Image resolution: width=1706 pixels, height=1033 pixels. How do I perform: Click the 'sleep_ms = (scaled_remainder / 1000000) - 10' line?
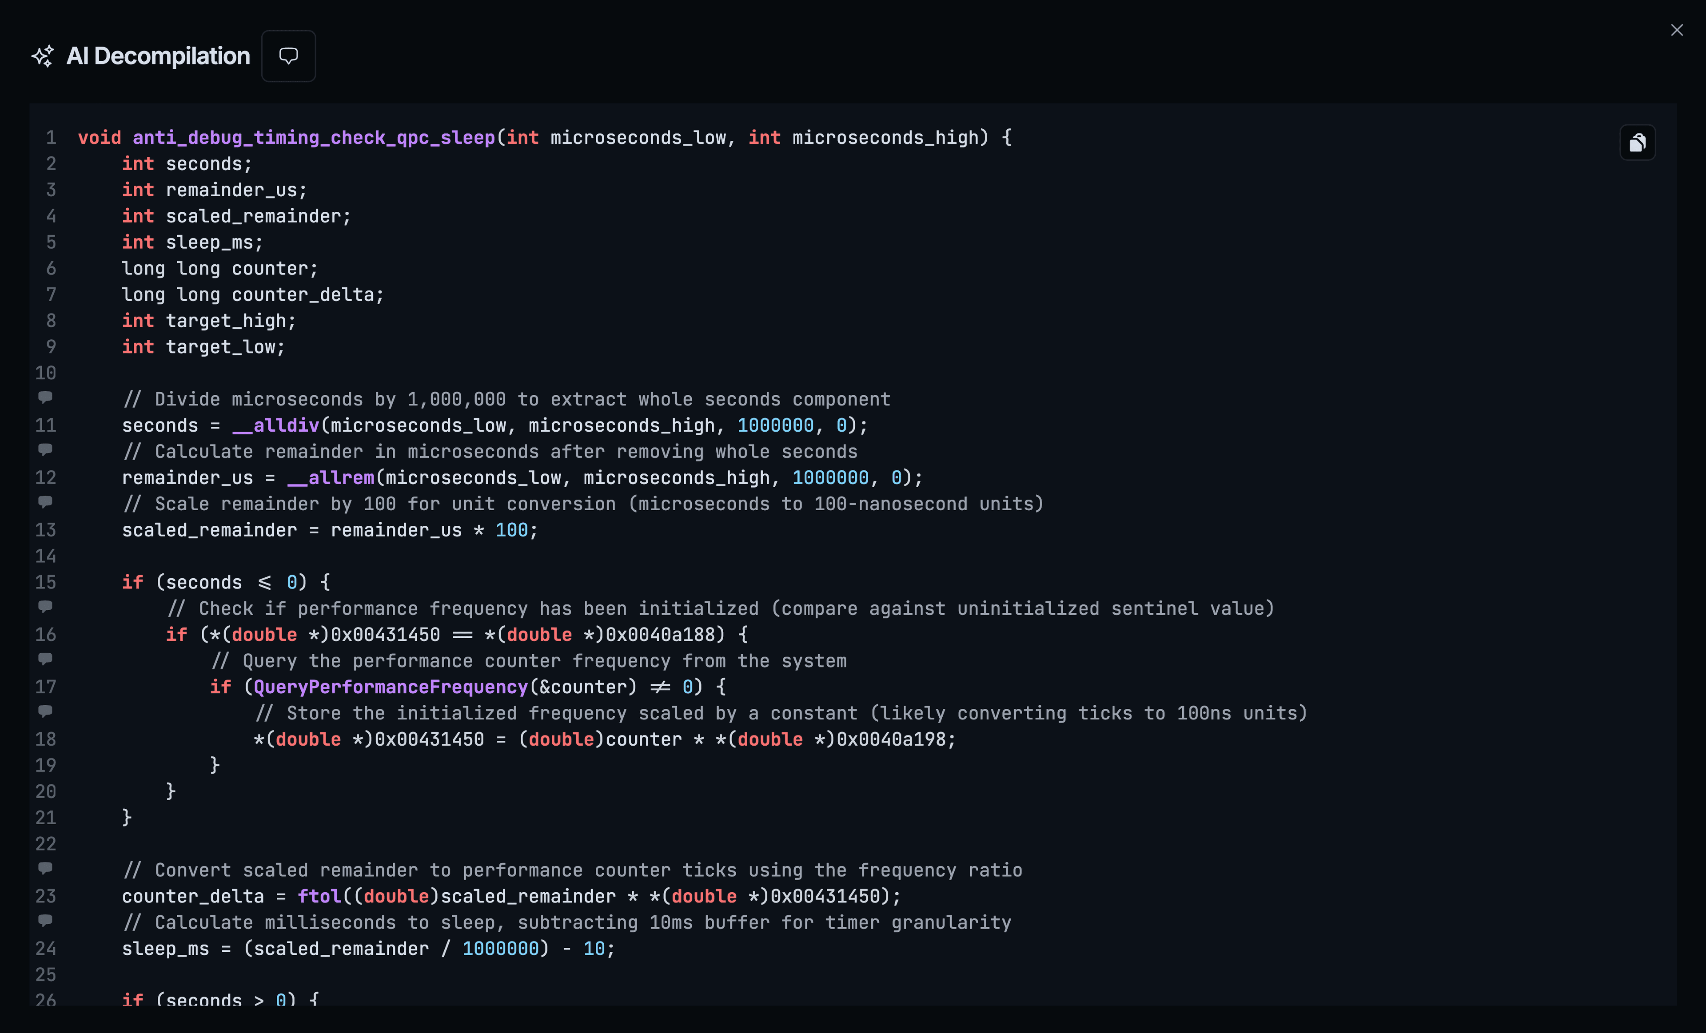pyautogui.click(x=368, y=949)
